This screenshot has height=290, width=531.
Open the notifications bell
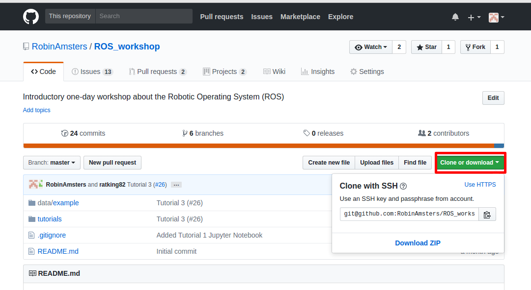pos(455,17)
